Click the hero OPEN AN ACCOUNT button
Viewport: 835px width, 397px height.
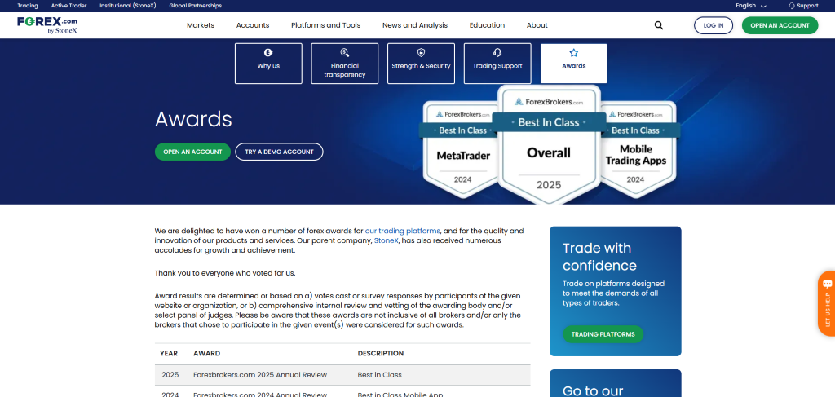[x=192, y=152]
